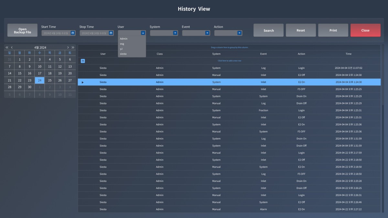Select date 17 in the calendar

(40, 73)
